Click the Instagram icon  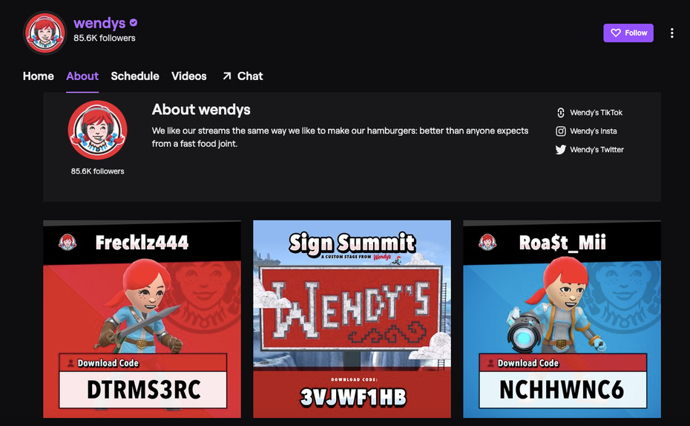point(561,131)
